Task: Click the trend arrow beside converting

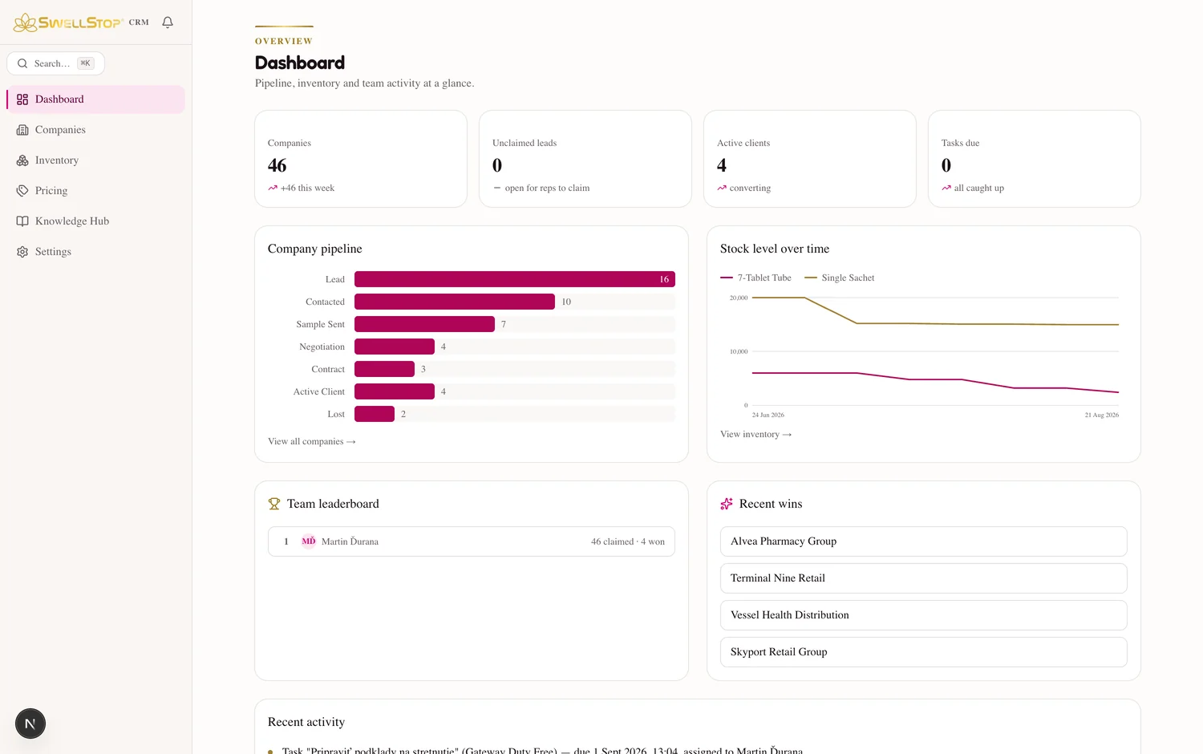Action: point(722,188)
